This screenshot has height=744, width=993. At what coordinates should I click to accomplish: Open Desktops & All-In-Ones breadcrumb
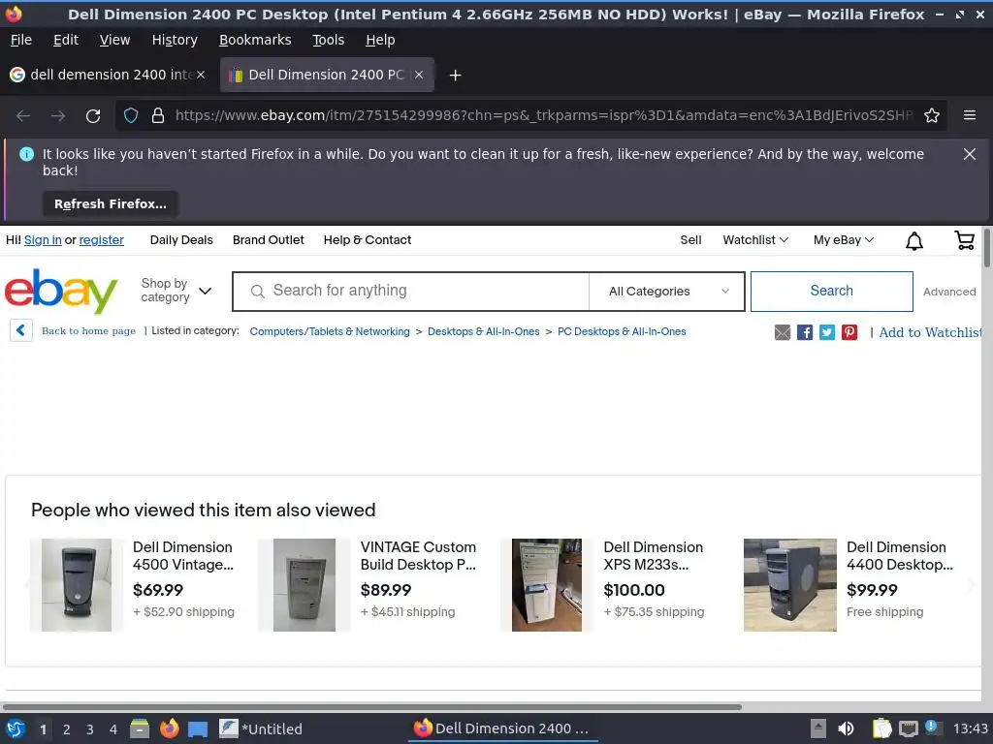[x=483, y=331]
